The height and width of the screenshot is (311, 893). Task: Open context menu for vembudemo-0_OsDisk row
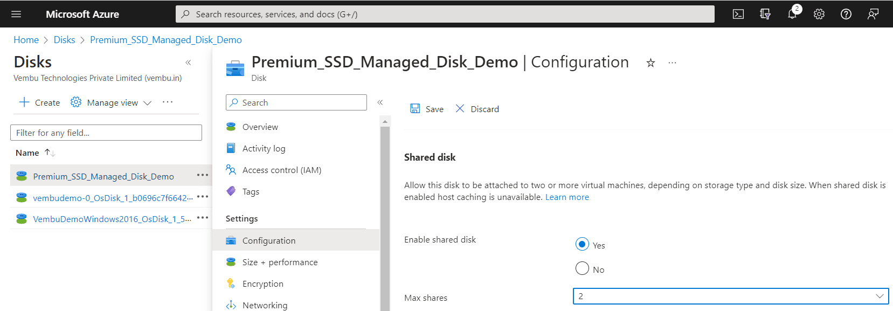coord(203,197)
